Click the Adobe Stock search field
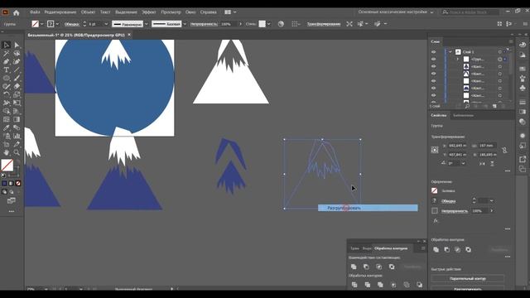Screen dimensions: 530x298 (470, 12)
